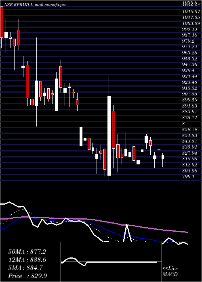Click the 'NSE KPRMILL mail.munafa.pro' chart title
The width and height of the screenshot is (202, 282).
(35, 5)
